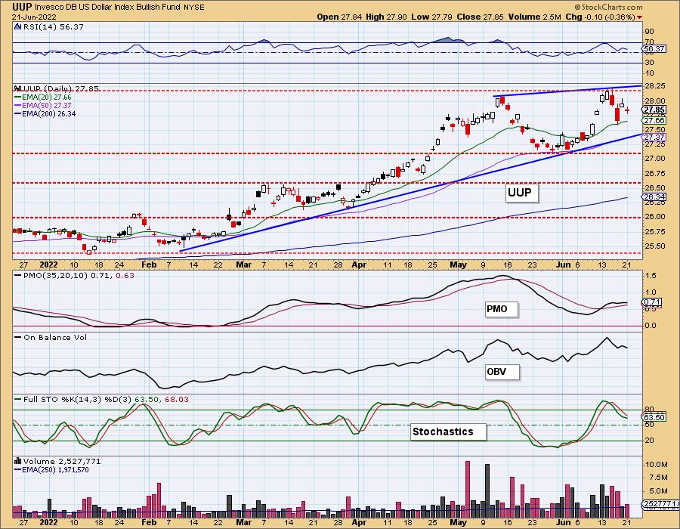Click the 10.0M volume axis label
Image resolution: width=680 pixels, height=529 pixels.
(656, 465)
